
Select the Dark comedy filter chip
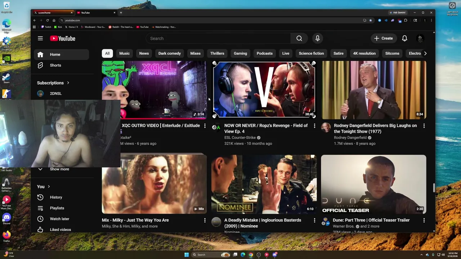click(170, 53)
